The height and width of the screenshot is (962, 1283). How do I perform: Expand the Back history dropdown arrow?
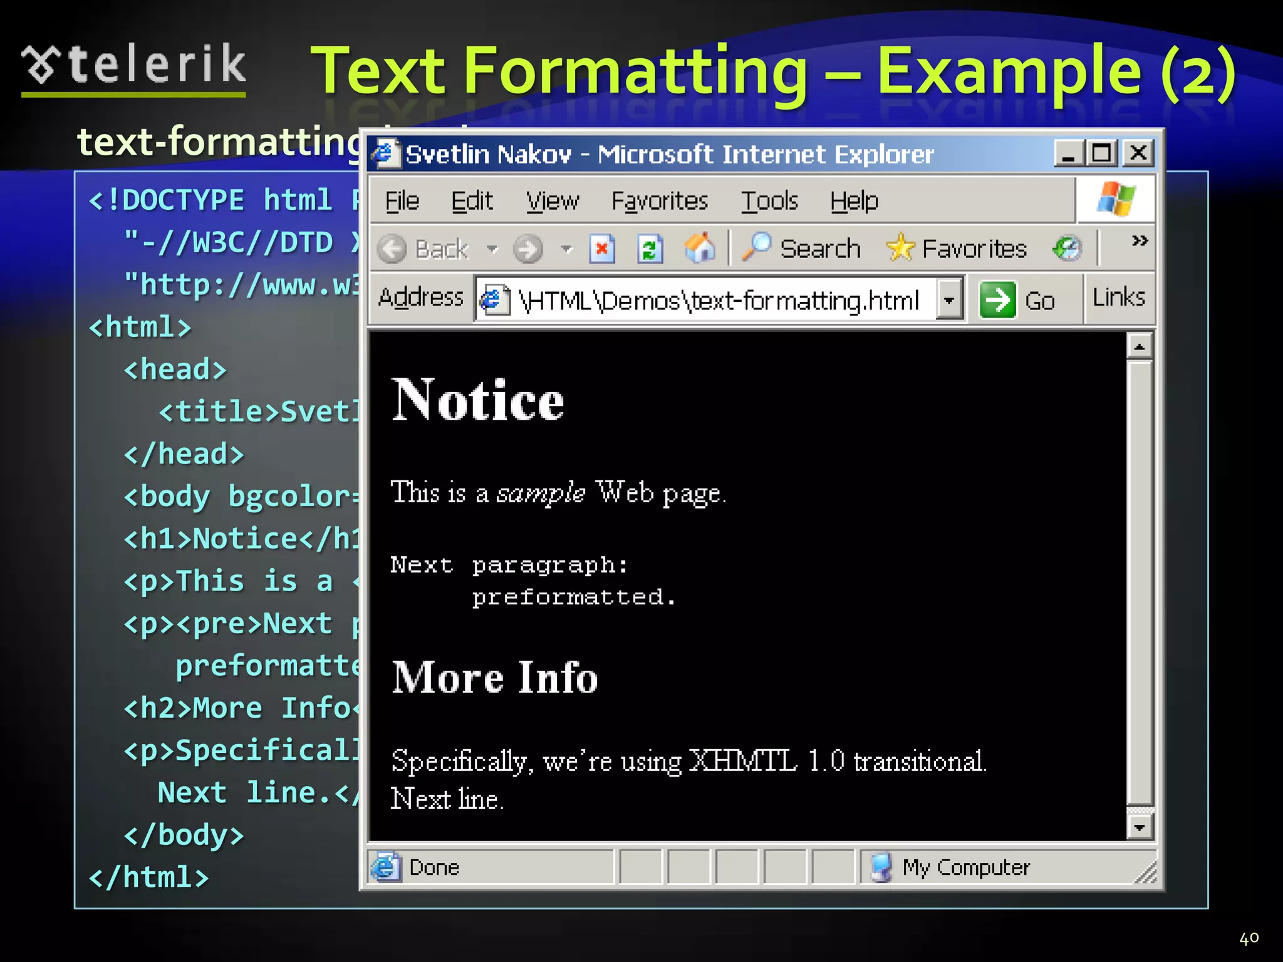pos(492,249)
